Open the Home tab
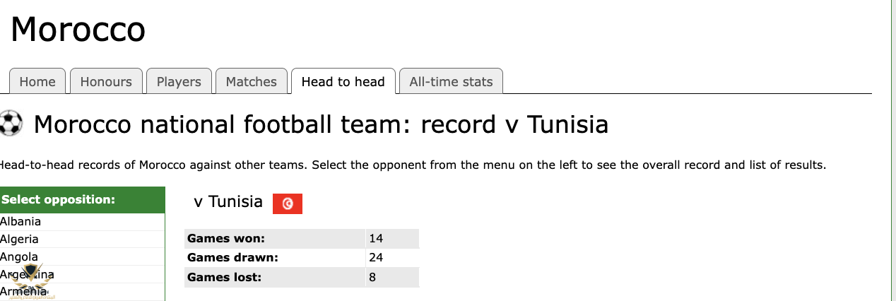896x301 pixels. [37, 81]
